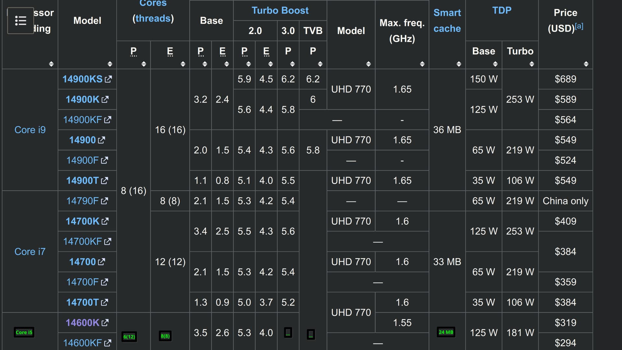
Task: Click the external link icon beside 14790F
Action: pyautogui.click(x=104, y=201)
